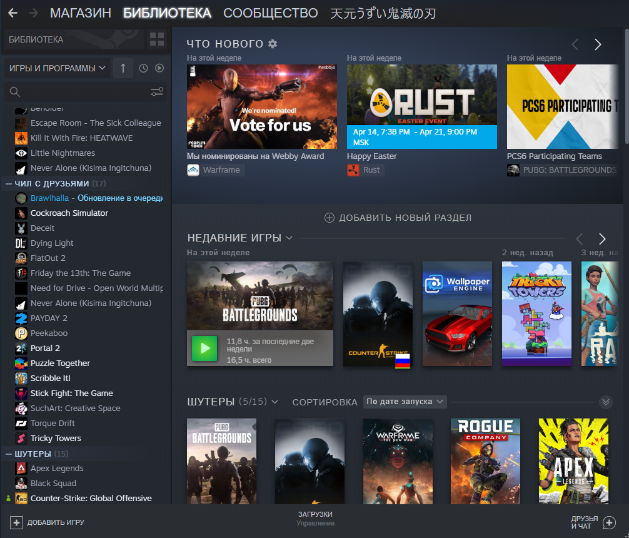Click the Add a Game label
Viewport: 629px width, 538px height.
[x=56, y=522]
